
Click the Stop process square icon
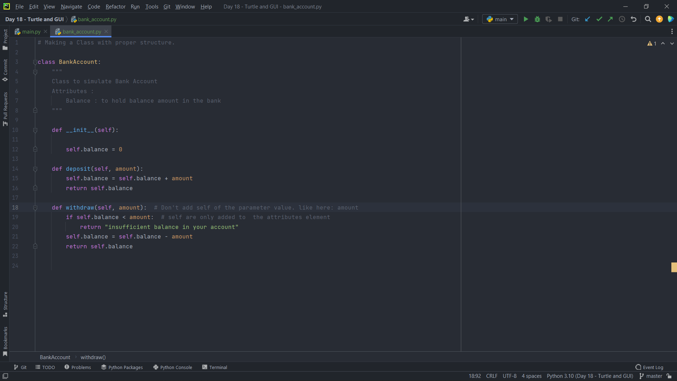click(560, 19)
